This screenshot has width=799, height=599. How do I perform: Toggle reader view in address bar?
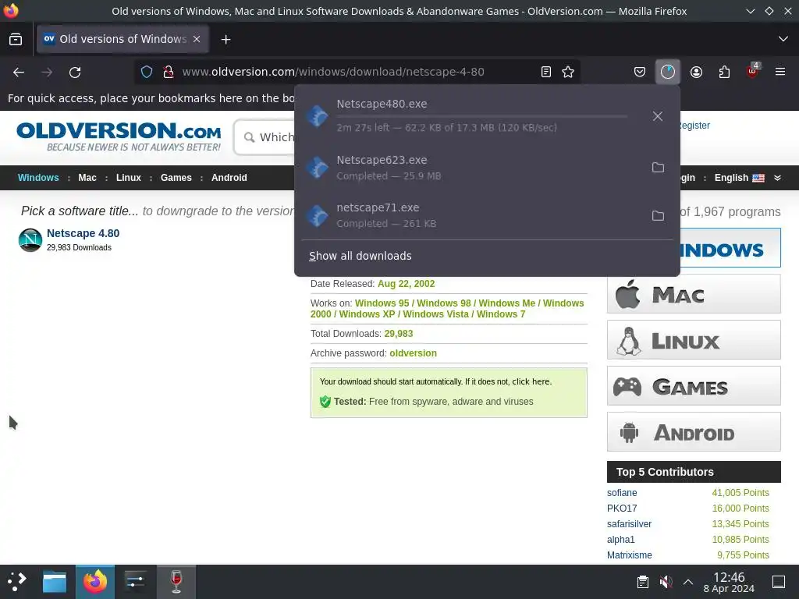[545, 72]
